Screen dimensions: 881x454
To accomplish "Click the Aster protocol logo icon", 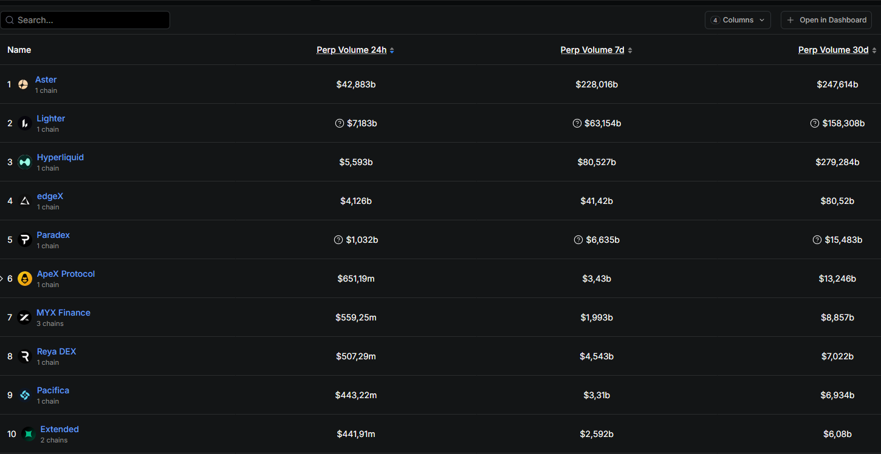I will click(x=23, y=84).
